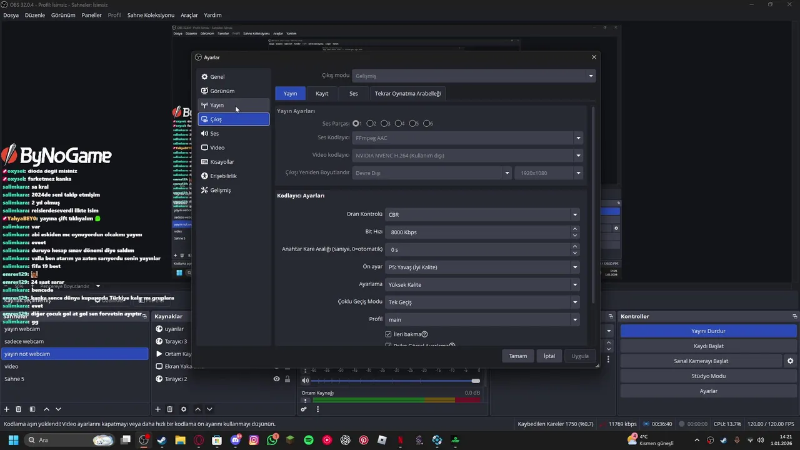This screenshot has width=800, height=450.
Task: Increase Bit Hızı with up stepper
Action: coord(575,229)
